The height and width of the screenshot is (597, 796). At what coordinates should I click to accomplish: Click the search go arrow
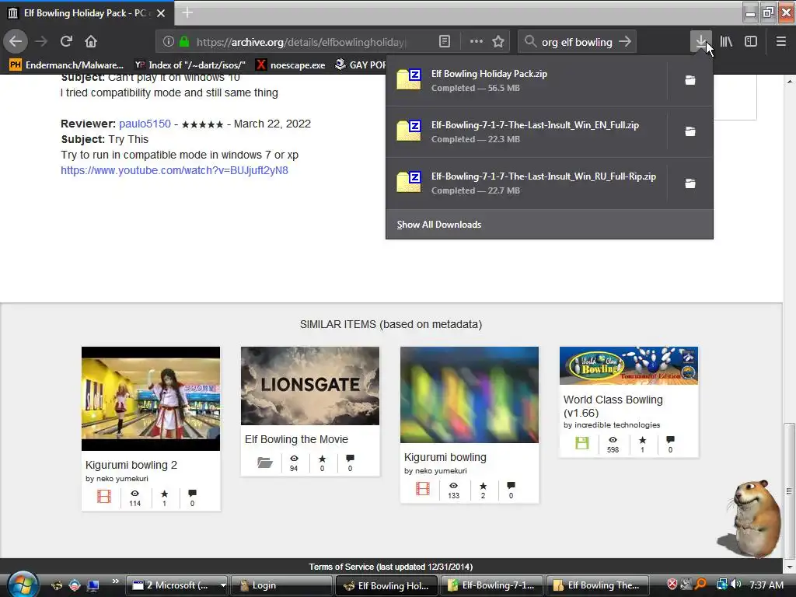(x=626, y=42)
